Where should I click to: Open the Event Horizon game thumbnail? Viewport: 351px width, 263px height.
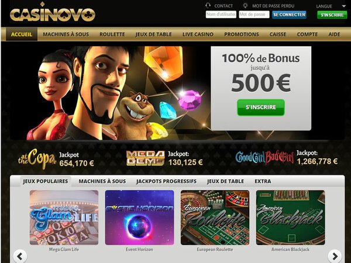click(x=139, y=217)
